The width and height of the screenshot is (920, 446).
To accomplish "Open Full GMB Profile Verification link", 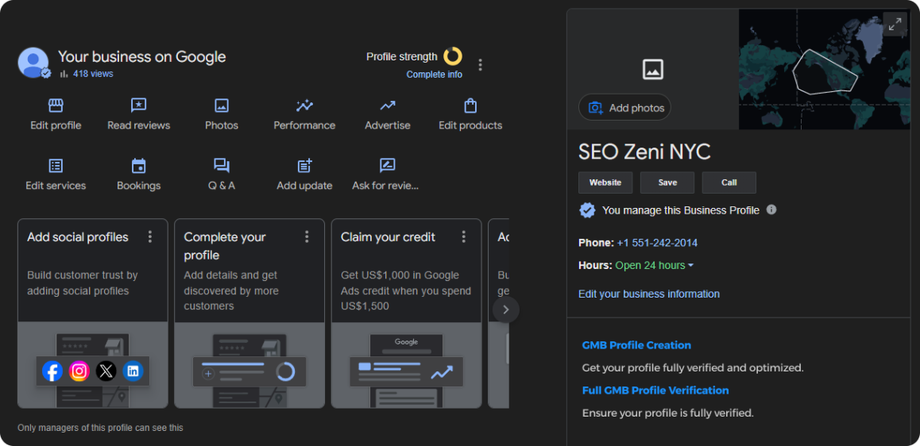I will (655, 390).
